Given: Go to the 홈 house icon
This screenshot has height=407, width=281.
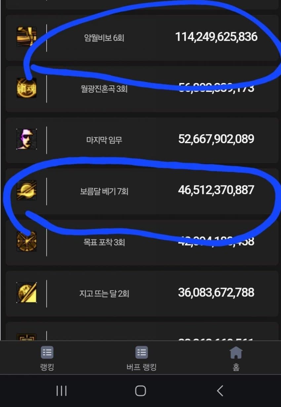Looking at the screenshot, I should click(236, 352).
